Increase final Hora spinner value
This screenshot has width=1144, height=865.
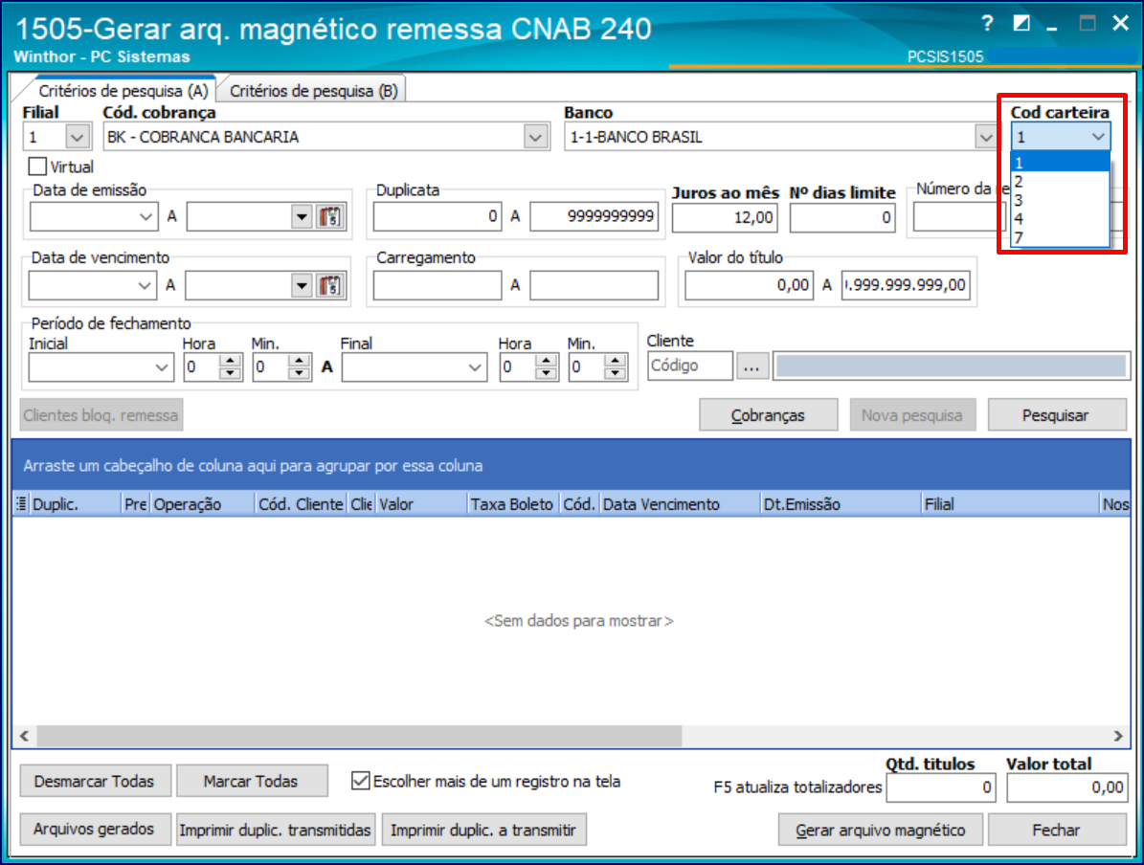pyautogui.click(x=546, y=361)
